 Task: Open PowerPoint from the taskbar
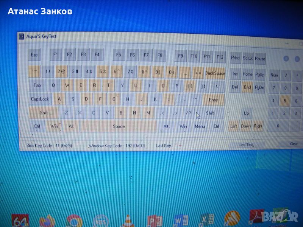(155, 221)
